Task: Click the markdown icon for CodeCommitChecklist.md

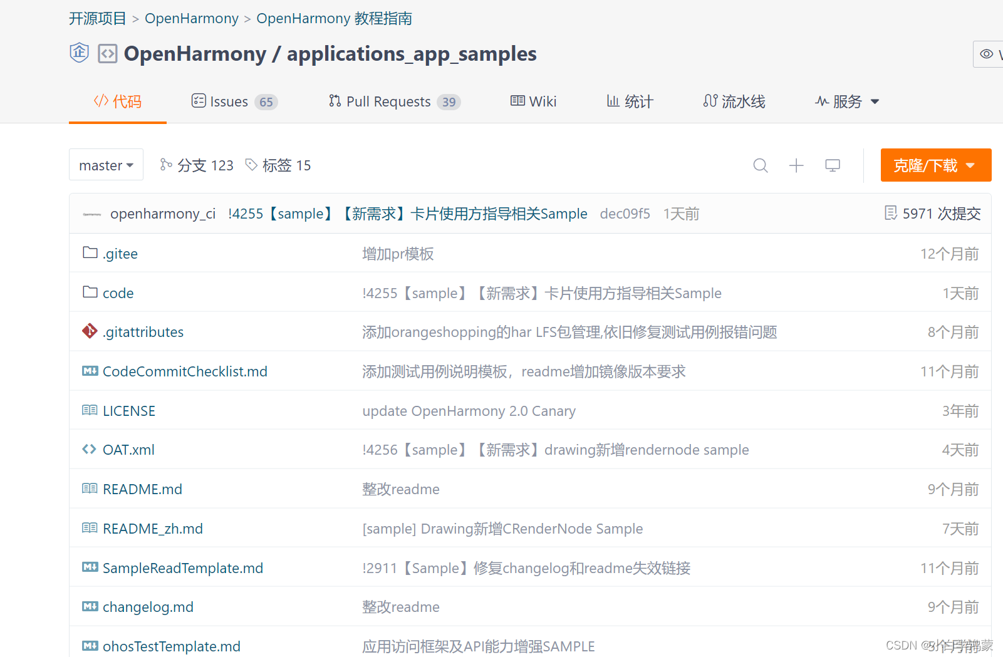Action: [x=90, y=371]
